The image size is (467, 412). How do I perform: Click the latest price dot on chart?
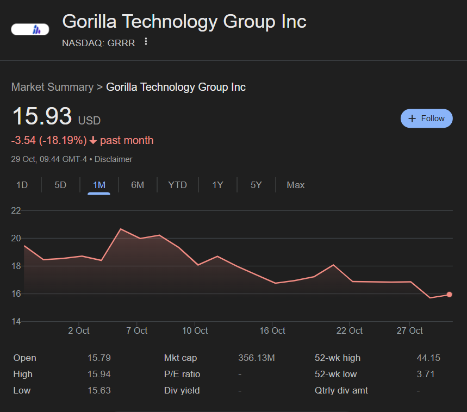[x=450, y=295]
